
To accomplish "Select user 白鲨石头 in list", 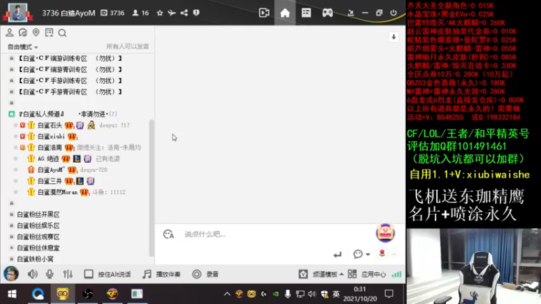I will point(49,125).
